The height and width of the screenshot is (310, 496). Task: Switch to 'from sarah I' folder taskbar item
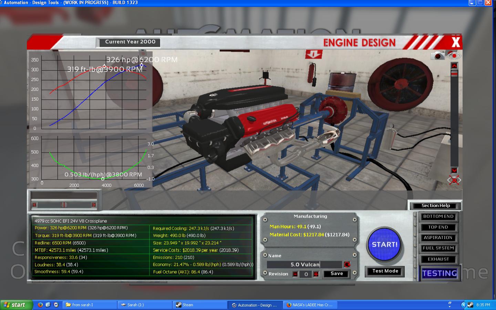click(x=90, y=305)
